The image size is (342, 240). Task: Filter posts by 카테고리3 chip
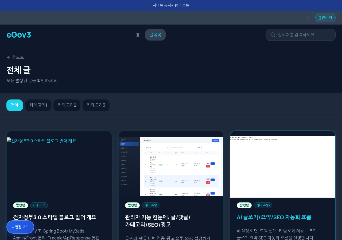(96, 105)
